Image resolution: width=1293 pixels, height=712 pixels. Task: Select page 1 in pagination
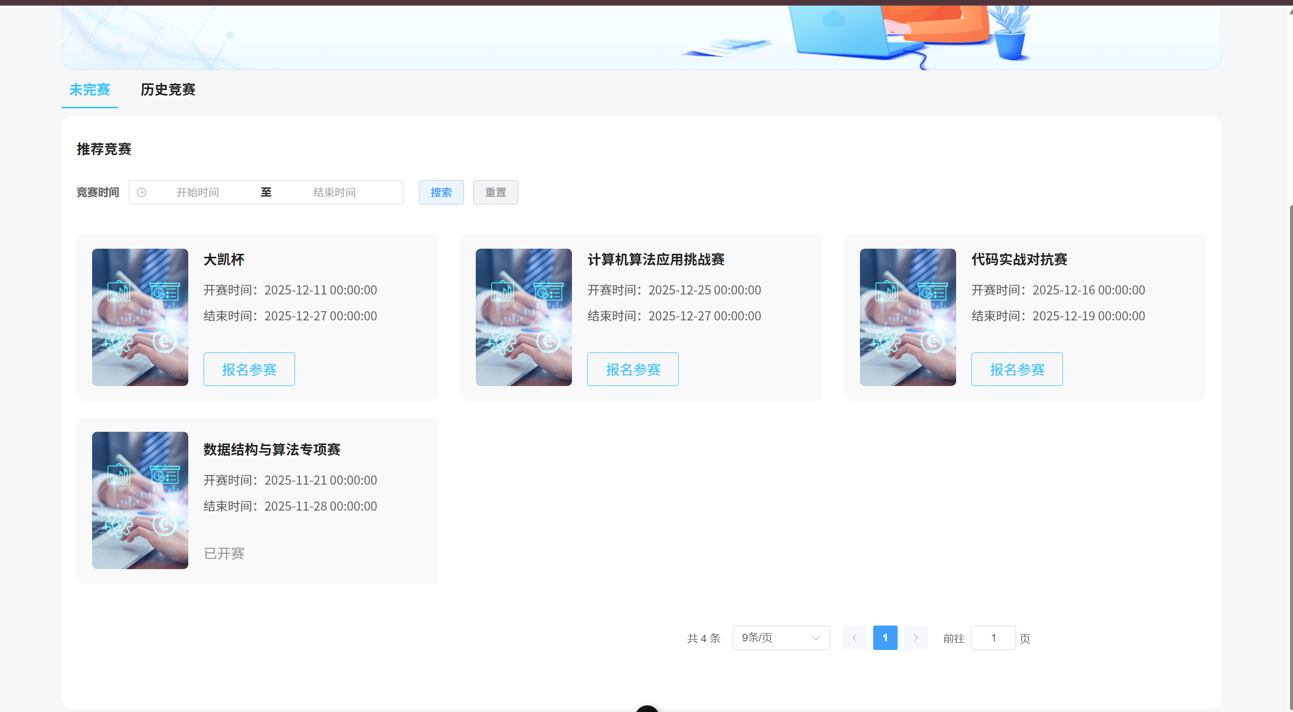885,638
